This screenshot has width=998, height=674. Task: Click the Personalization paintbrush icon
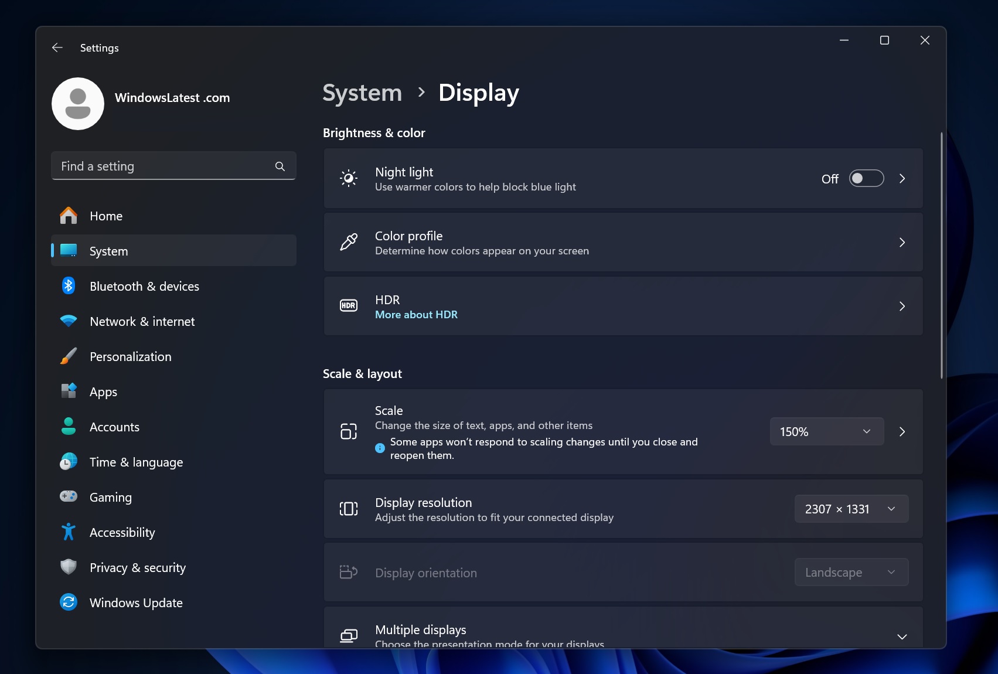click(69, 356)
